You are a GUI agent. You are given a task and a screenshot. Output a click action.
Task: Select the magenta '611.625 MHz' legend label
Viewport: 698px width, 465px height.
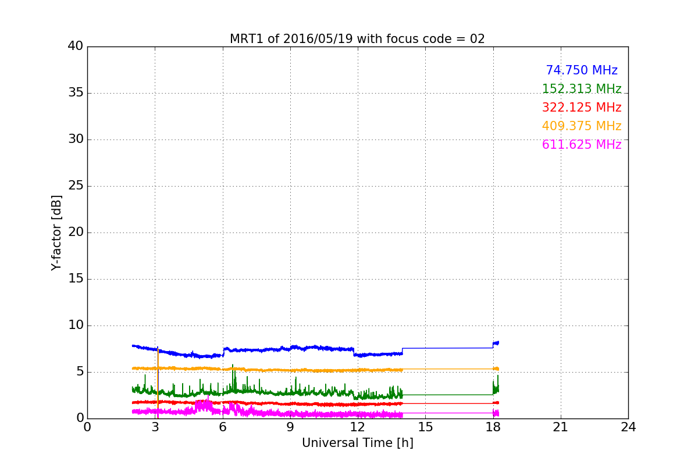click(582, 145)
